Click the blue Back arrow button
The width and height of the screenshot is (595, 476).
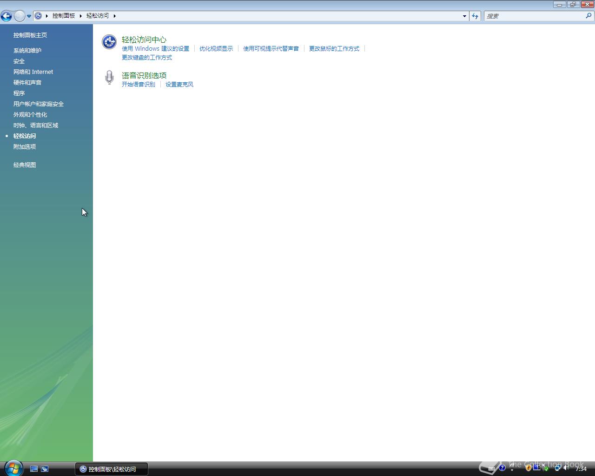click(x=6, y=16)
